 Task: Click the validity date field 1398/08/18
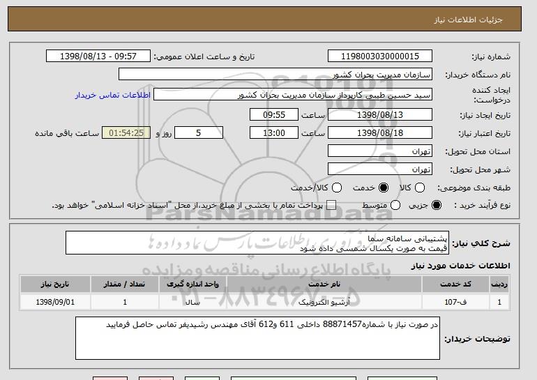pos(380,133)
